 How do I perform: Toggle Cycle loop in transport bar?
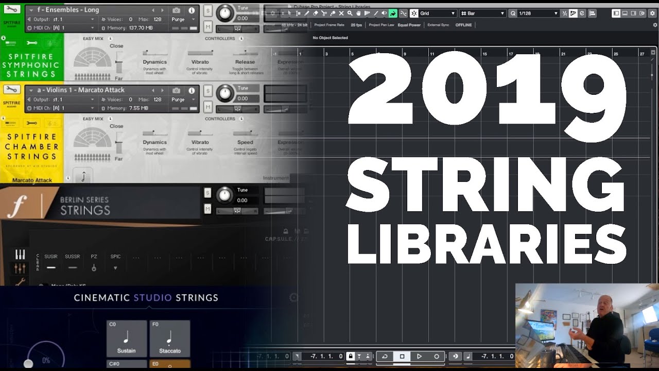point(385,356)
